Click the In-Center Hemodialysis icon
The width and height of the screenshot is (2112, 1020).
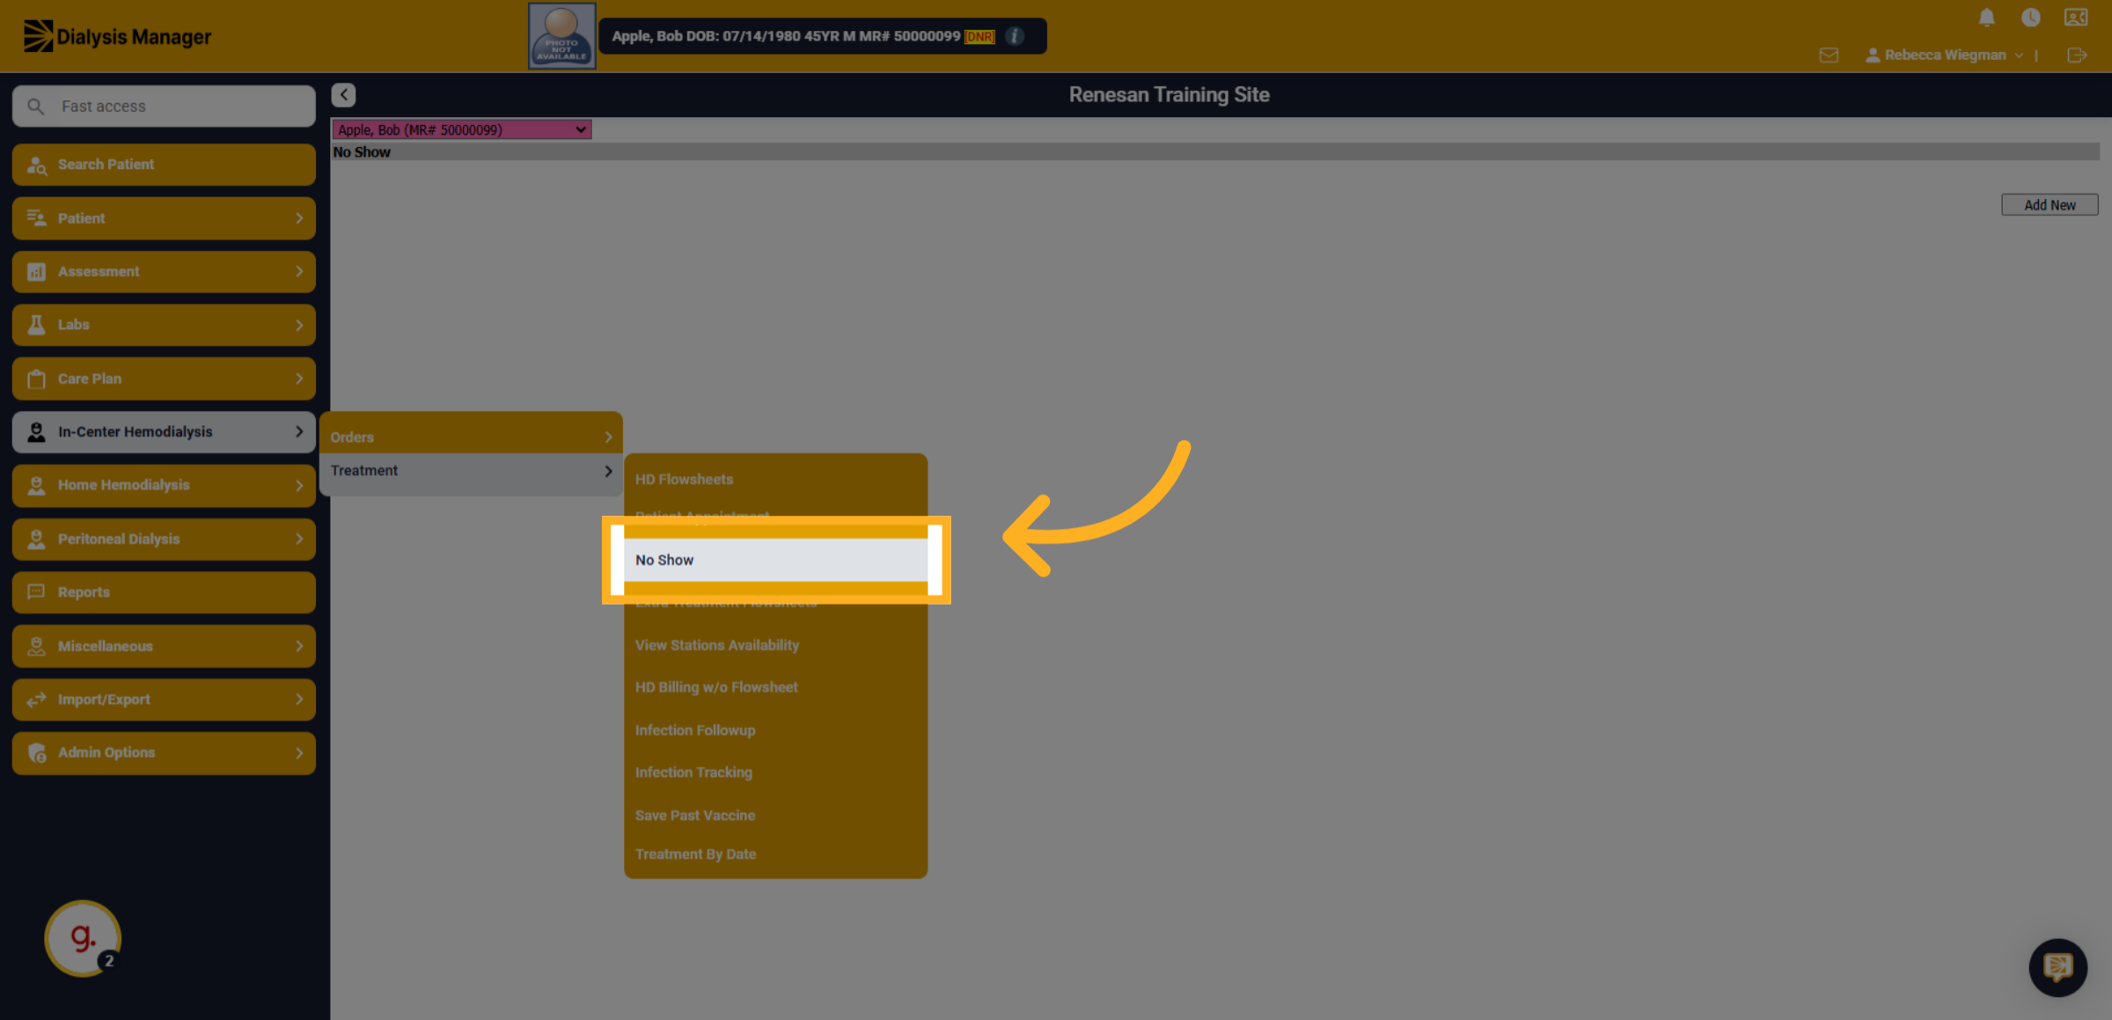click(x=36, y=432)
